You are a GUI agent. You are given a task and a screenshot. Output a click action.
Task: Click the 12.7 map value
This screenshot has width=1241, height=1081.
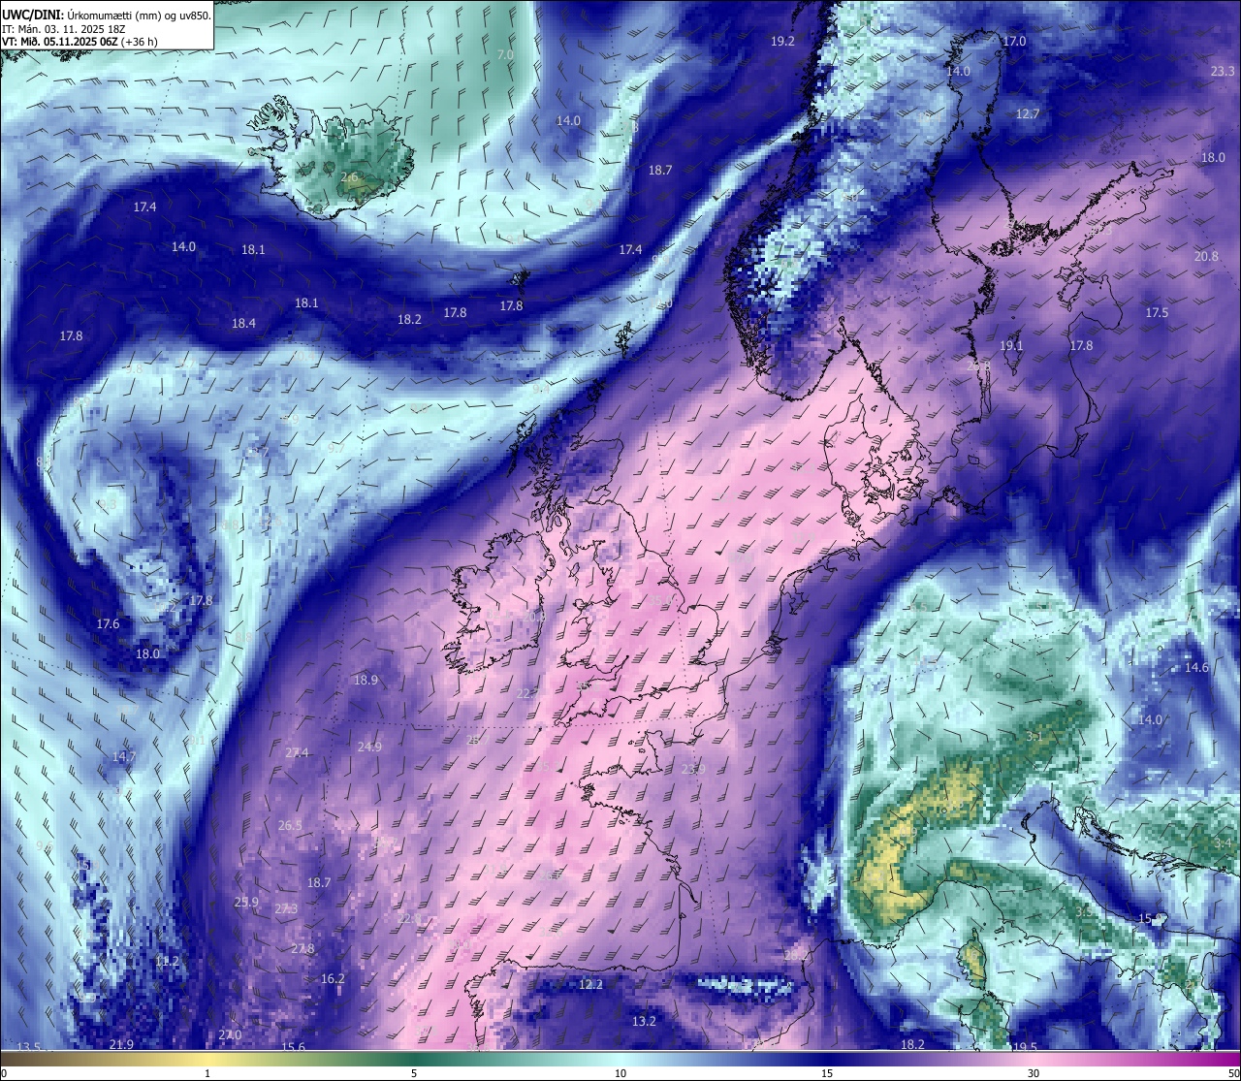[1027, 113]
